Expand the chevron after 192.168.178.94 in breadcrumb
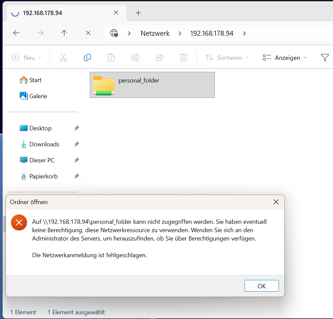Viewport: 333px width, 319px height. (244, 33)
